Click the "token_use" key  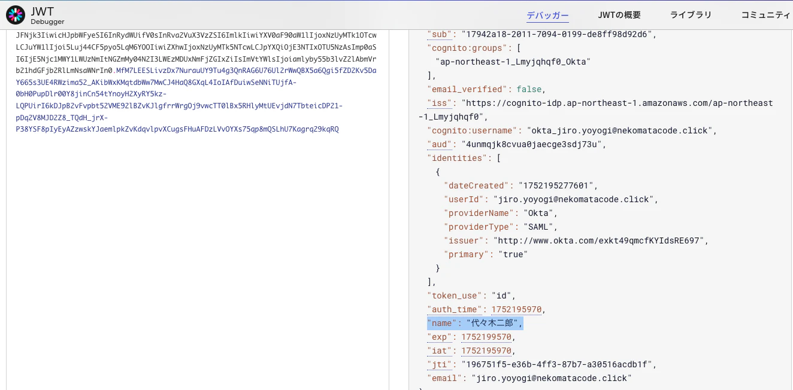(455, 295)
